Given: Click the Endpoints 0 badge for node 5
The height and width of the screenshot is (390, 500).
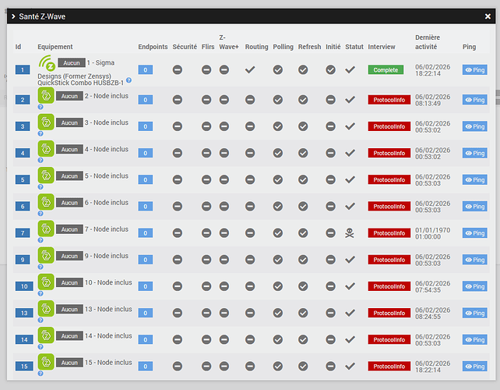Looking at the screenshot, I should pos(146,179).
